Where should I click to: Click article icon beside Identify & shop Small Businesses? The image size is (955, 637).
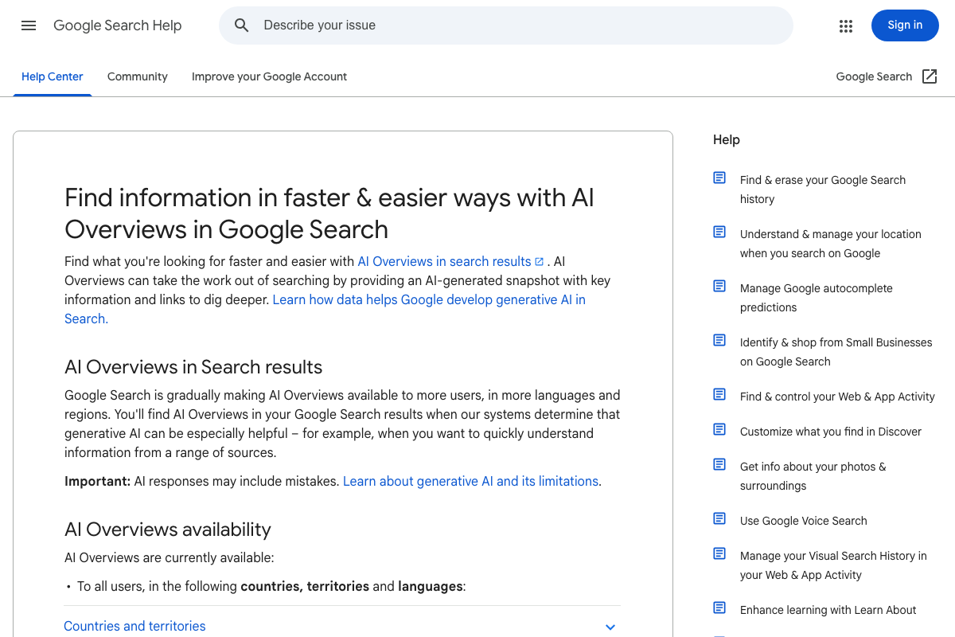pyautogui.click(x=719, y=340)
